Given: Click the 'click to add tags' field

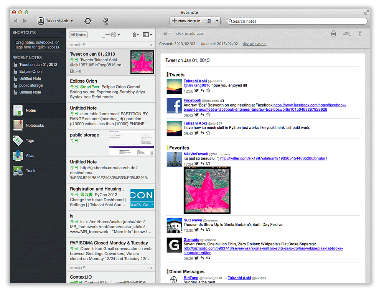Looking at the screenshot, I should [x=190, y=33].
